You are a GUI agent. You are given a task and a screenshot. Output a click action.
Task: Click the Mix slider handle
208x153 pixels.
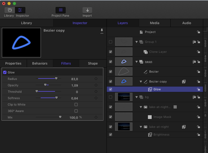click(x=60, y=117)
